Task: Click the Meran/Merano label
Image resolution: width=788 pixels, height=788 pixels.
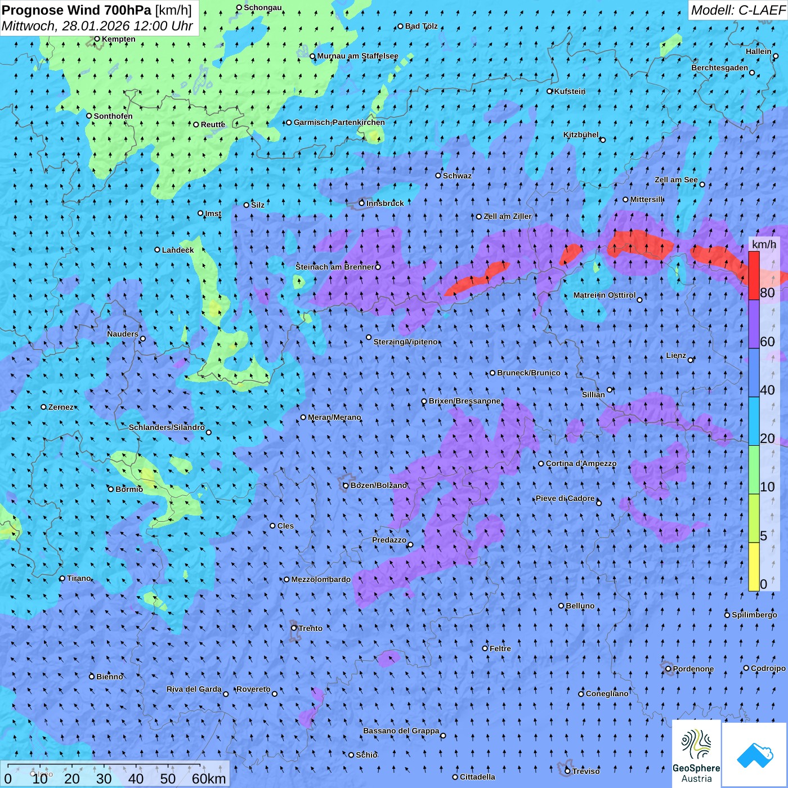Action: (334, 417)
